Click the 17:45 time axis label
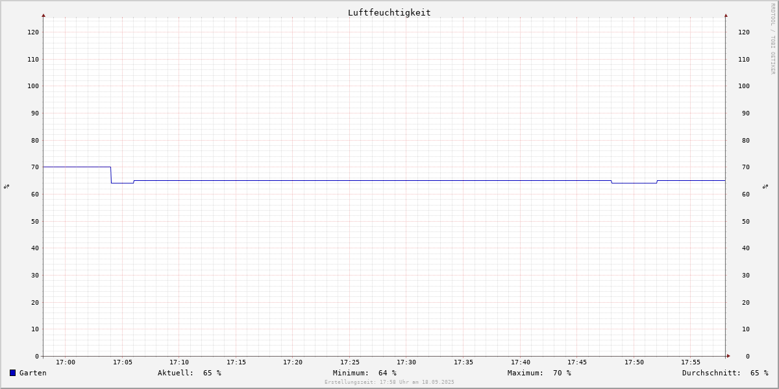 (x=577, y=362)
